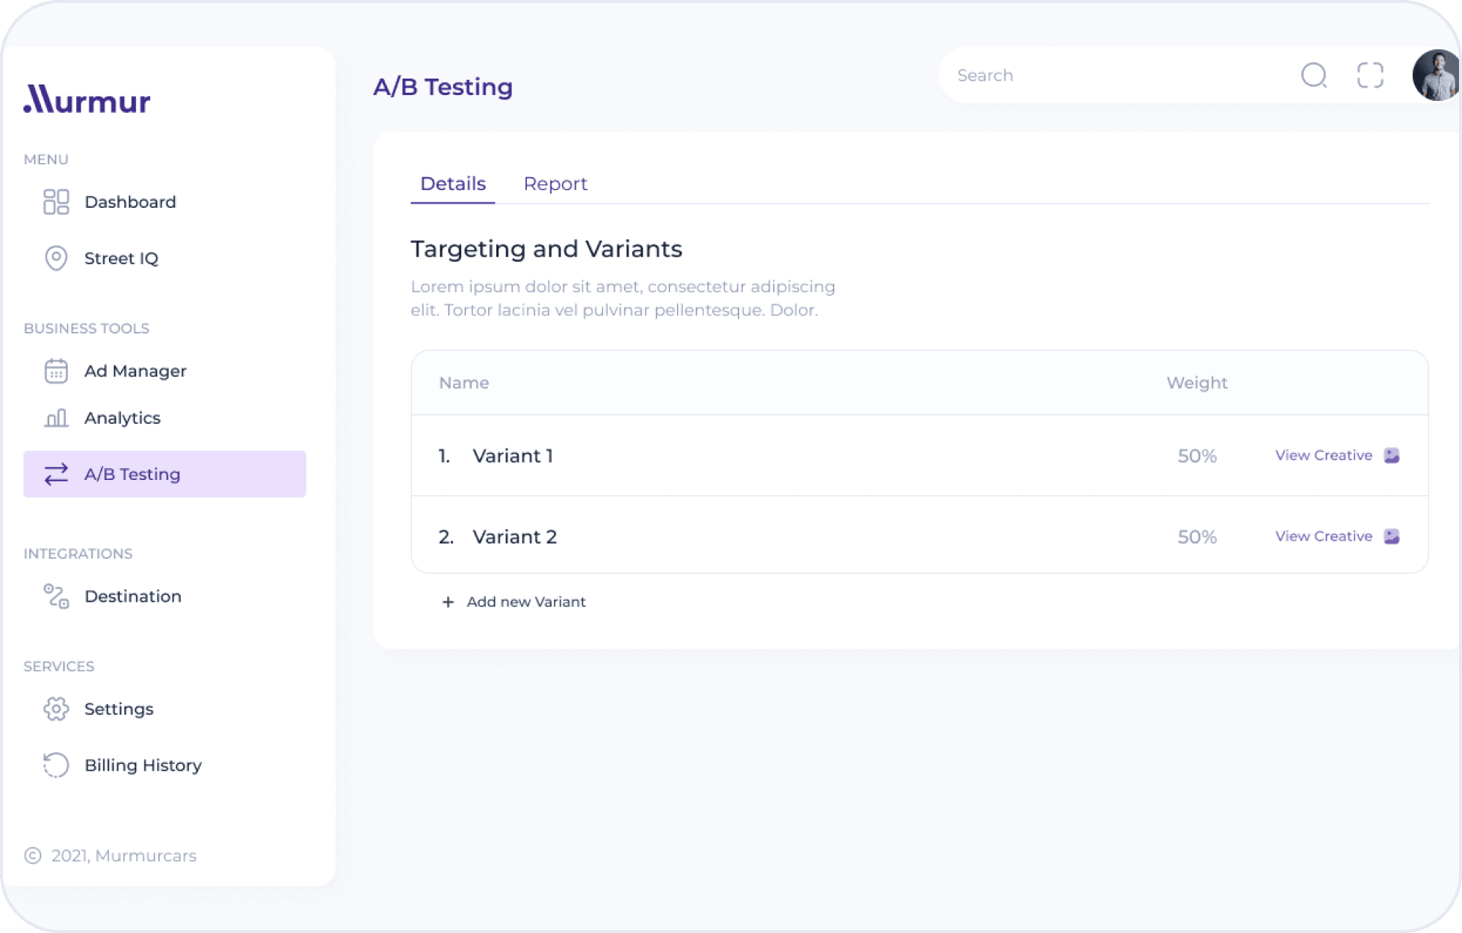Click the Street IQ location pin icon
The width and height of the screenshot is (1462, 933).
(x=56, y=258)
